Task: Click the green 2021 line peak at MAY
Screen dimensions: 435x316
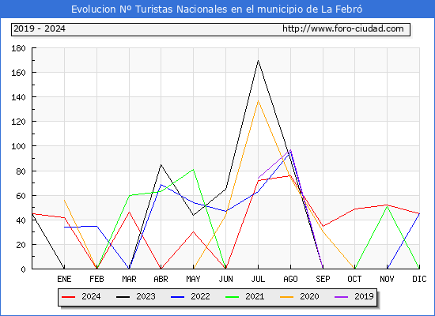Action: tap(193, 169)
